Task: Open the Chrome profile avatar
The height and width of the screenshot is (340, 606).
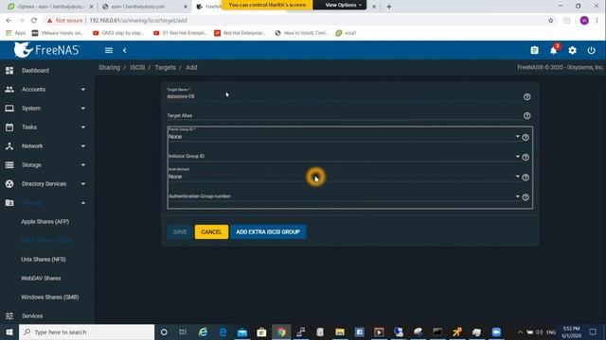Action: point(584,21)
